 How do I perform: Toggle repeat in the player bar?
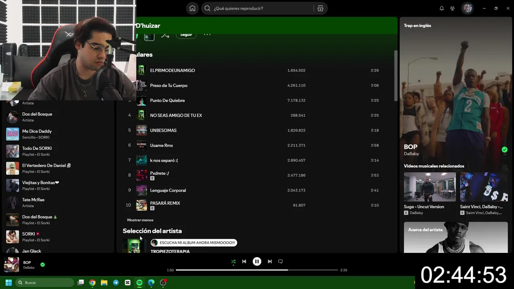281,261
